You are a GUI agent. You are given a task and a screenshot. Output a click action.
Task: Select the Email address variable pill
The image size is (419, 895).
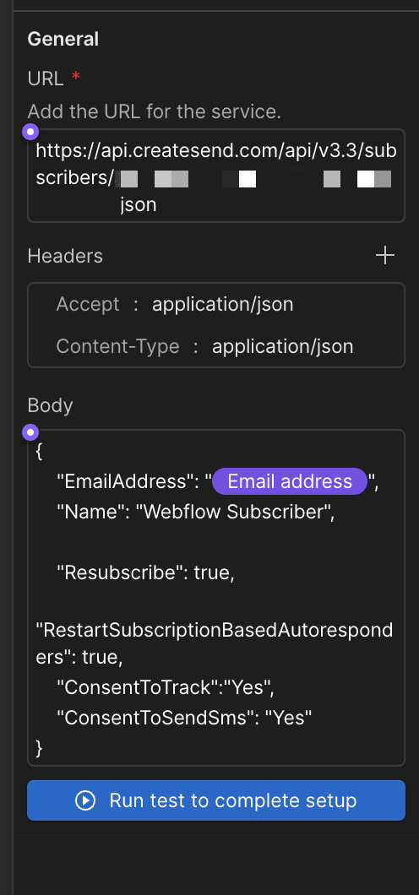290,481
